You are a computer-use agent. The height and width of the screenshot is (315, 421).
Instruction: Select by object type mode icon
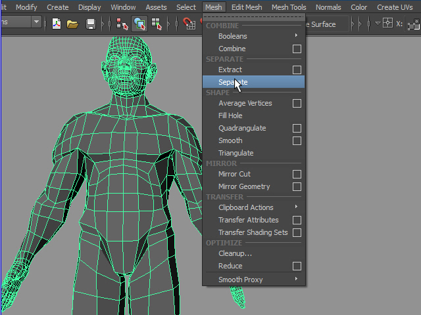[139, 24]
